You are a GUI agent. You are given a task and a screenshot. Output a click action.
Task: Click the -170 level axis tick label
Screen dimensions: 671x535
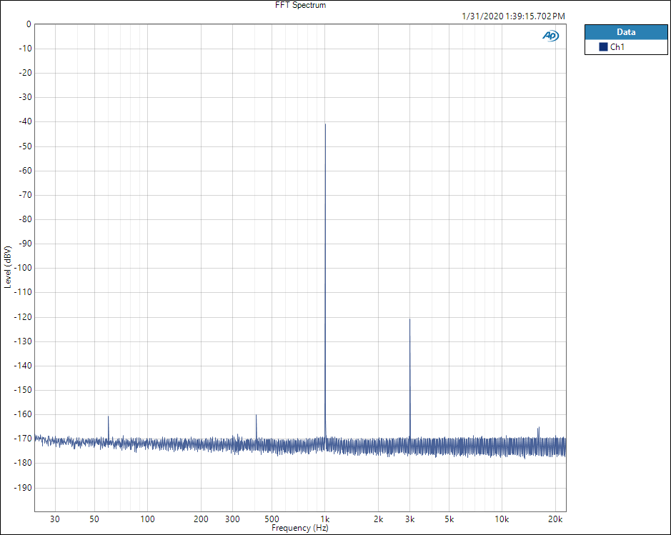(x=23, y=439)
